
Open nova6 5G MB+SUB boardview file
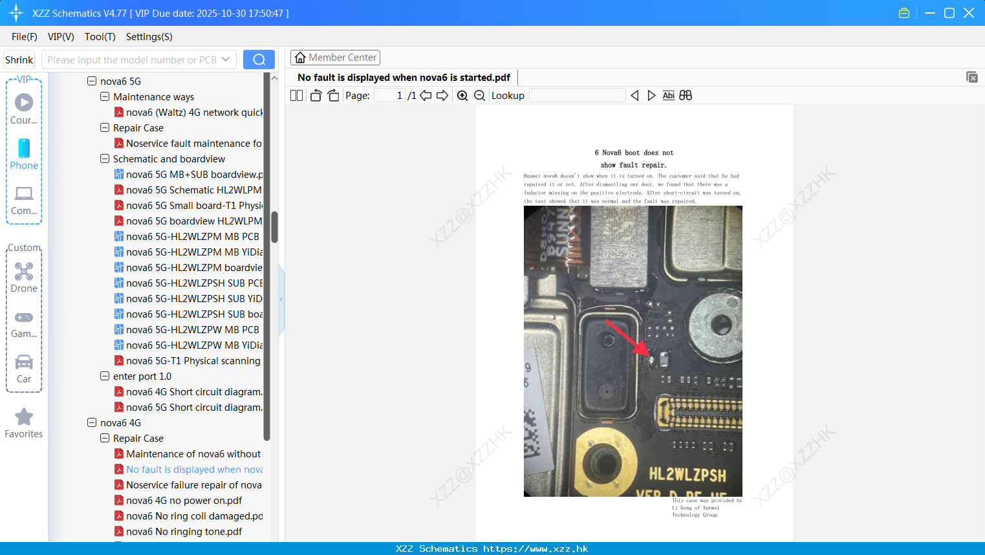[189, 175]
